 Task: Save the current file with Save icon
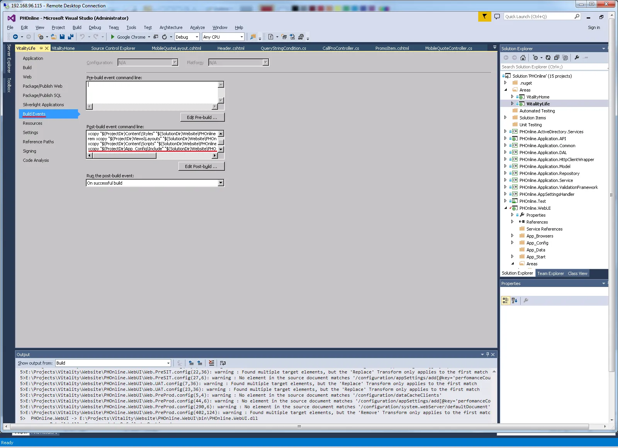point(62,37)
